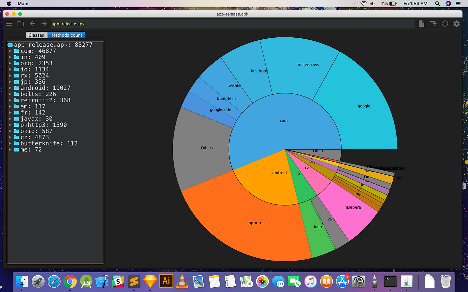Switch to the Classes tab
This screenshot has height=292, width=468.
[36, 35]
